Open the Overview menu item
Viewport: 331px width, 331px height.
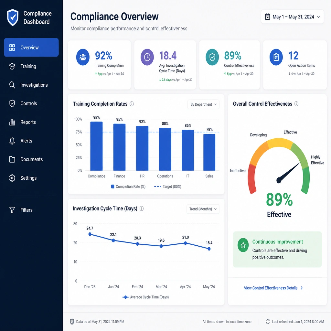coord(31,48)
